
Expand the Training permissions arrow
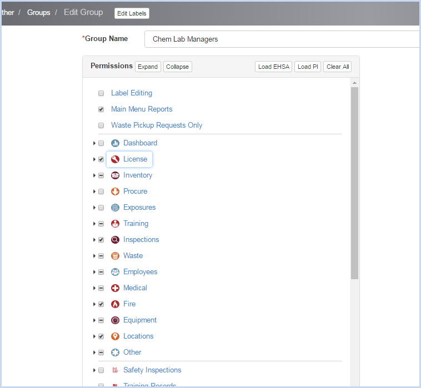(x=94, y=224)
